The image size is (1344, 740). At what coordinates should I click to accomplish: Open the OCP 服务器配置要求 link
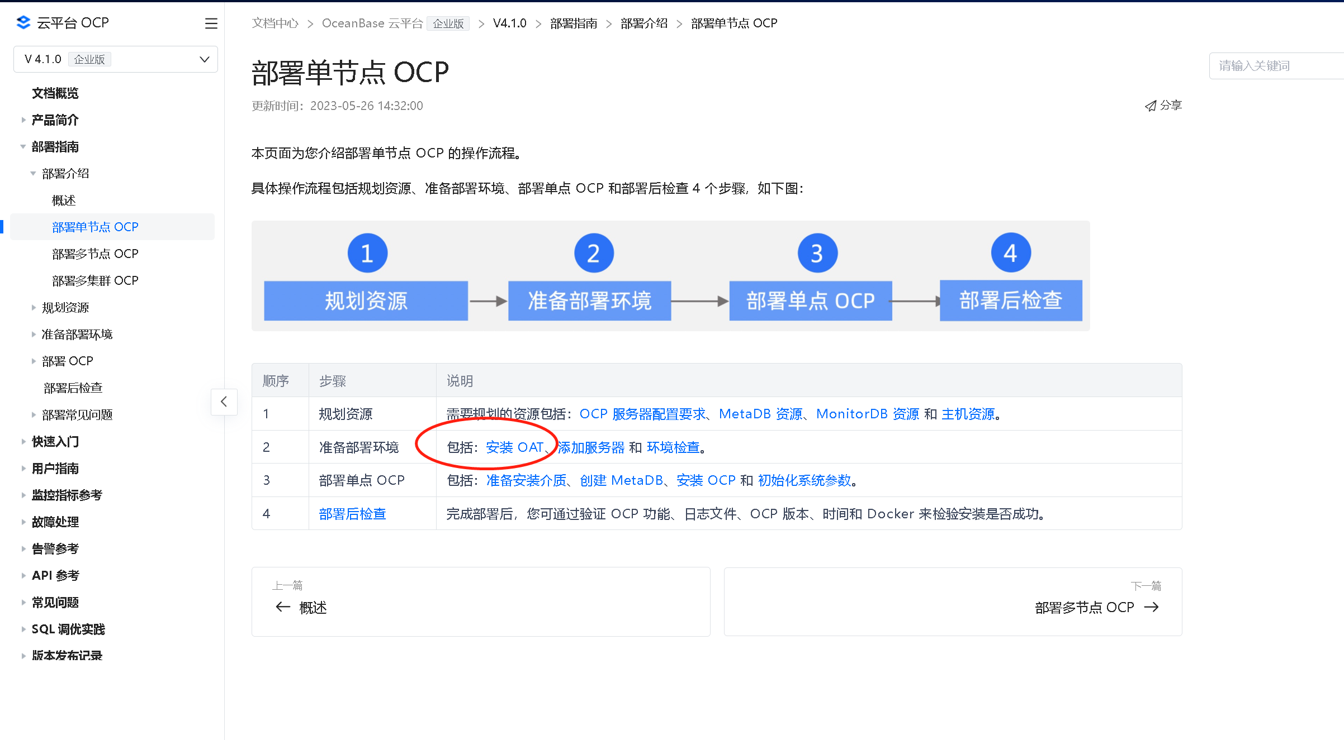pyautogui.click(x=642, y=414)
